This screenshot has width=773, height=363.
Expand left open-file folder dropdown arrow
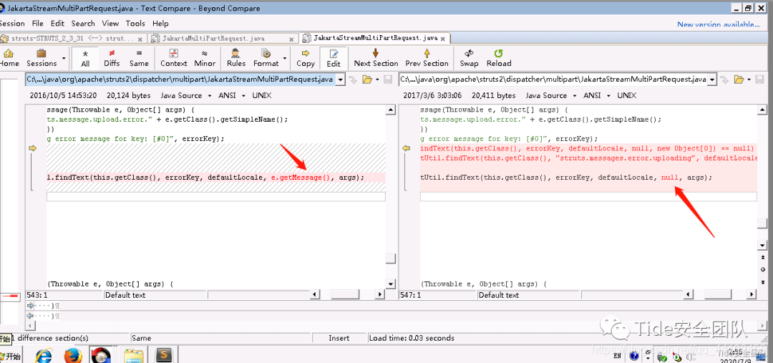[378, 79]
